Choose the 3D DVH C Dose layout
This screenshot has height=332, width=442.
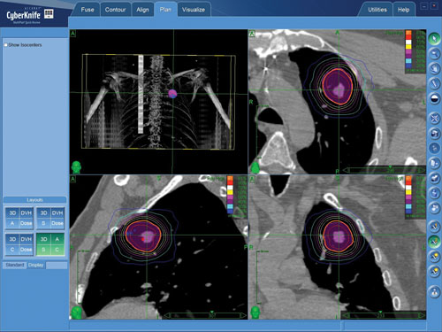click(19, 244)
